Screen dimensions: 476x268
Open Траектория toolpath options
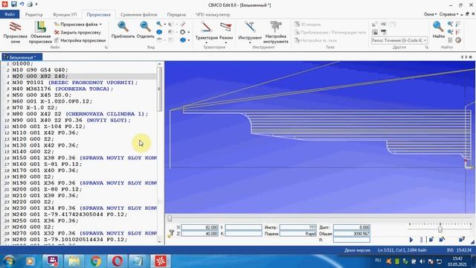(207, 32)
